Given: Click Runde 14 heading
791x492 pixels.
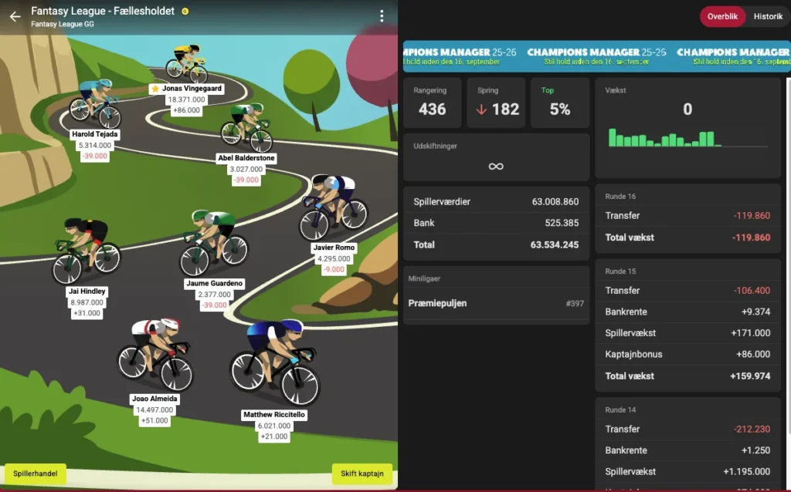Looking at the screenshot, I should [x=620, y=410].
